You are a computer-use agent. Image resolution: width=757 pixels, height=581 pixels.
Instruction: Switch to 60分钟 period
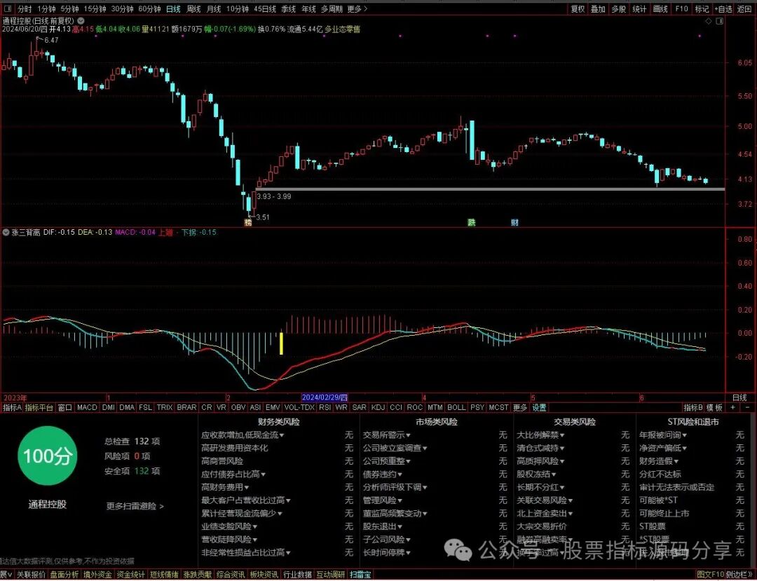149,8
